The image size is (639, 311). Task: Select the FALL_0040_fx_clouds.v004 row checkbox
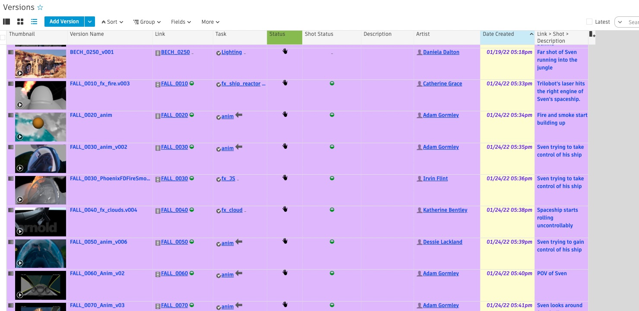point(11,210)
